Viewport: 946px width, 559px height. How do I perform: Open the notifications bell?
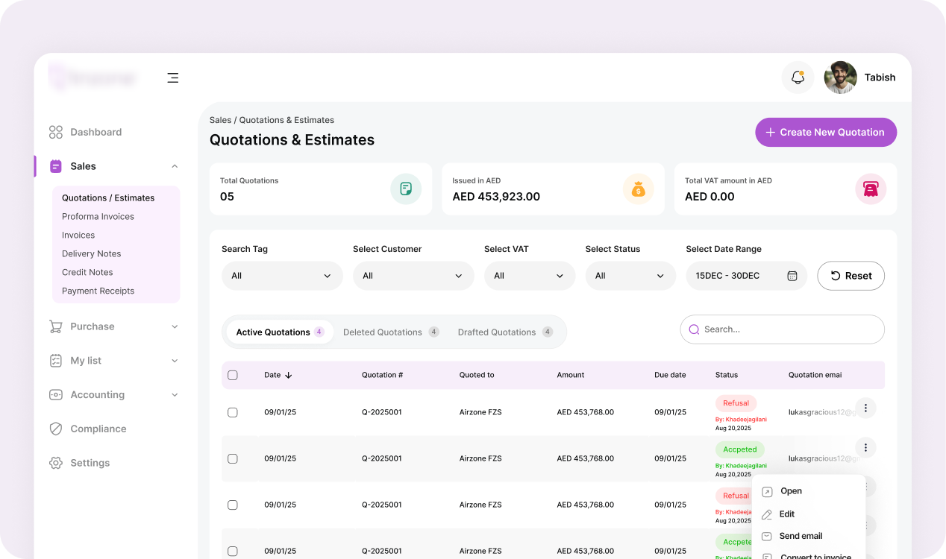click(798, 78)
